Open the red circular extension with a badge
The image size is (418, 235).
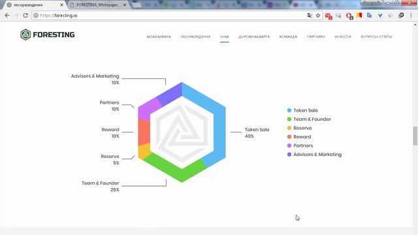pos(349,16)
